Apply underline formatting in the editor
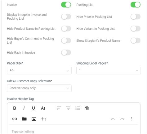147x134 pixels. pyautogui.click(x=33, y=108)
